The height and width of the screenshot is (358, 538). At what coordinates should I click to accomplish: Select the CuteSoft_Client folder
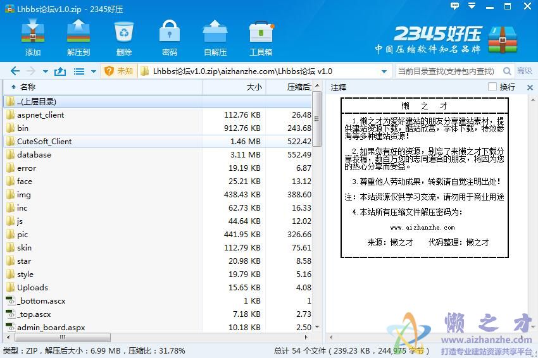[x=158, y=141]
